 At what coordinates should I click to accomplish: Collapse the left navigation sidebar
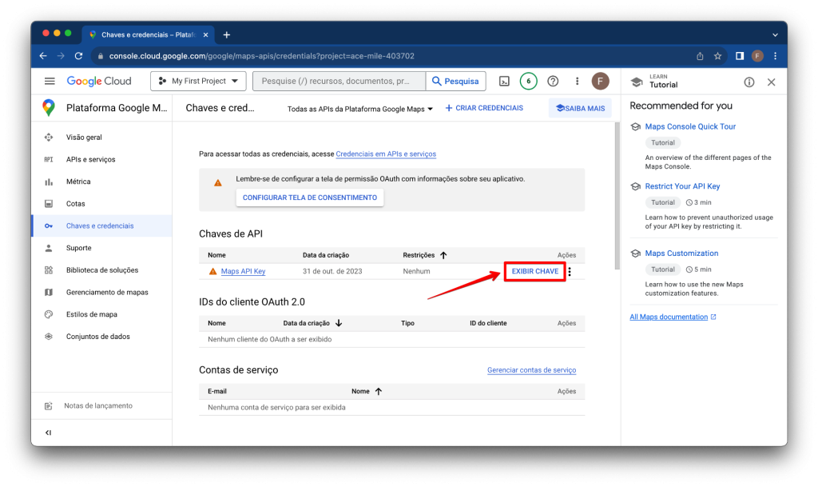click(x=49, y=433)
